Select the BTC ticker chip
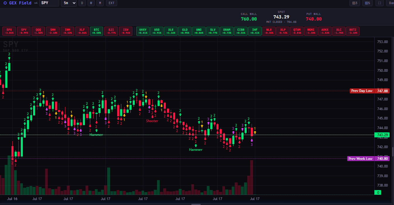The height and width of the screenshot is (205, 394). [x=96, y=31]
